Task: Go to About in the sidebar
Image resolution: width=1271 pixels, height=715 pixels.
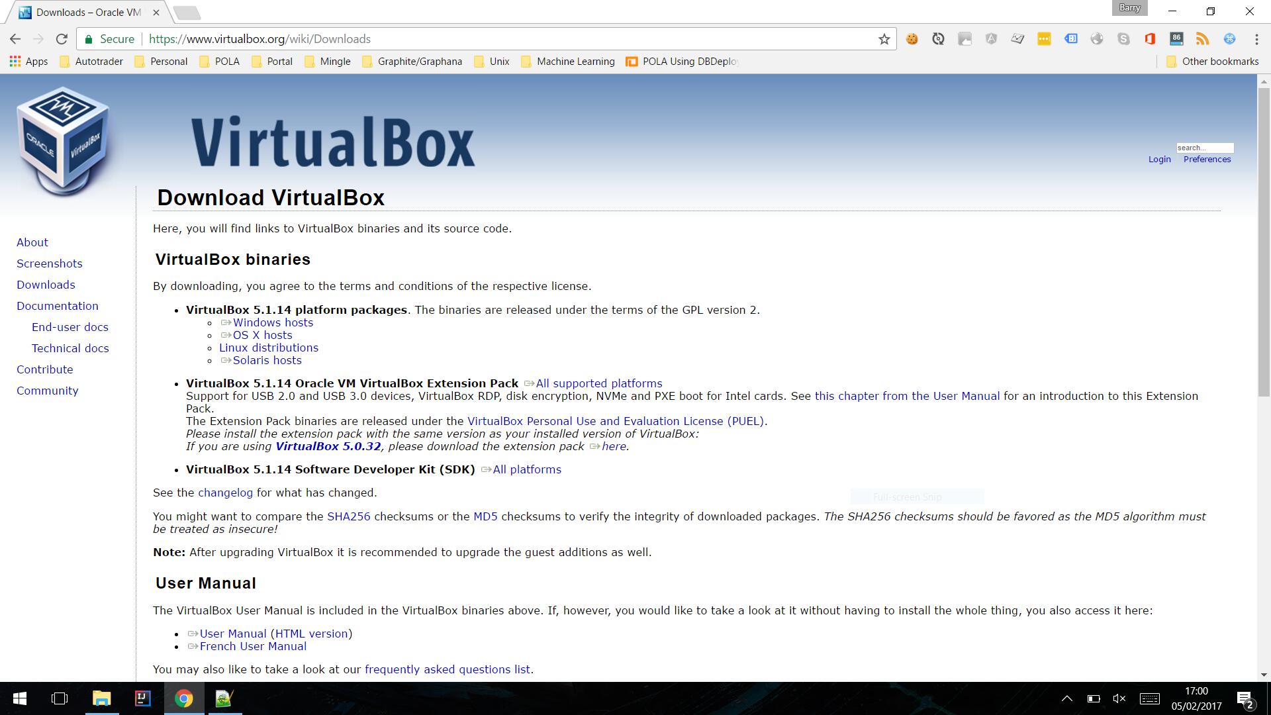Action: point(32,242)
